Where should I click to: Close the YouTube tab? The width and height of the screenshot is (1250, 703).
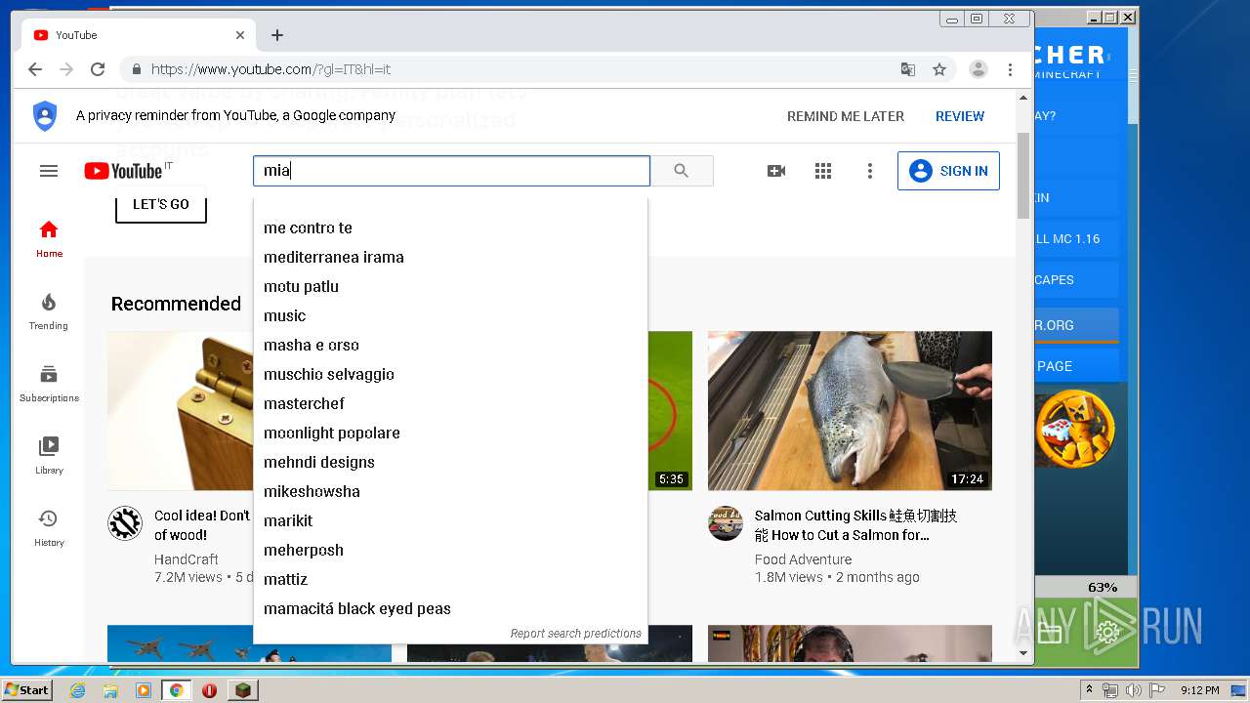tap(240, 35)
